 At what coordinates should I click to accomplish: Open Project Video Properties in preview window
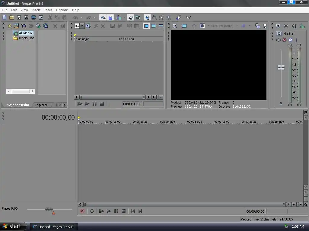click(175, 26)
